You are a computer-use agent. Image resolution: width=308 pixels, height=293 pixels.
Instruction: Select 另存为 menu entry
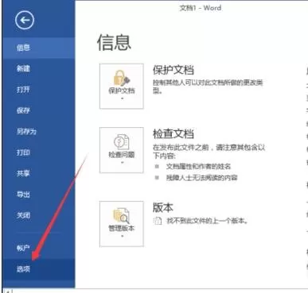pyautogui.click(x=39, y=132)
